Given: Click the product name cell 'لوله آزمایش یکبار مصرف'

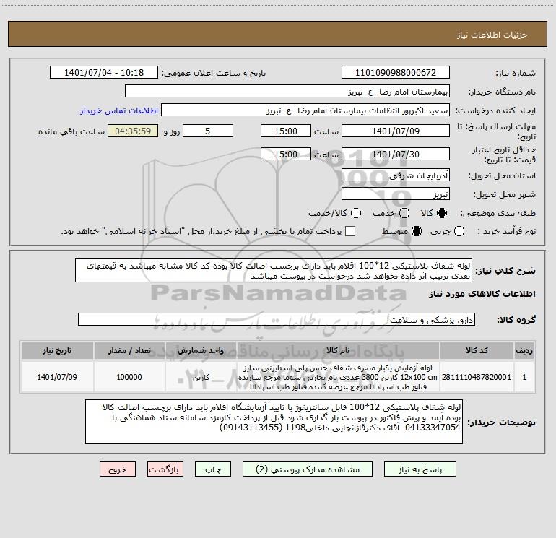Looking at the screenshot, I should [x=338, y=377].
